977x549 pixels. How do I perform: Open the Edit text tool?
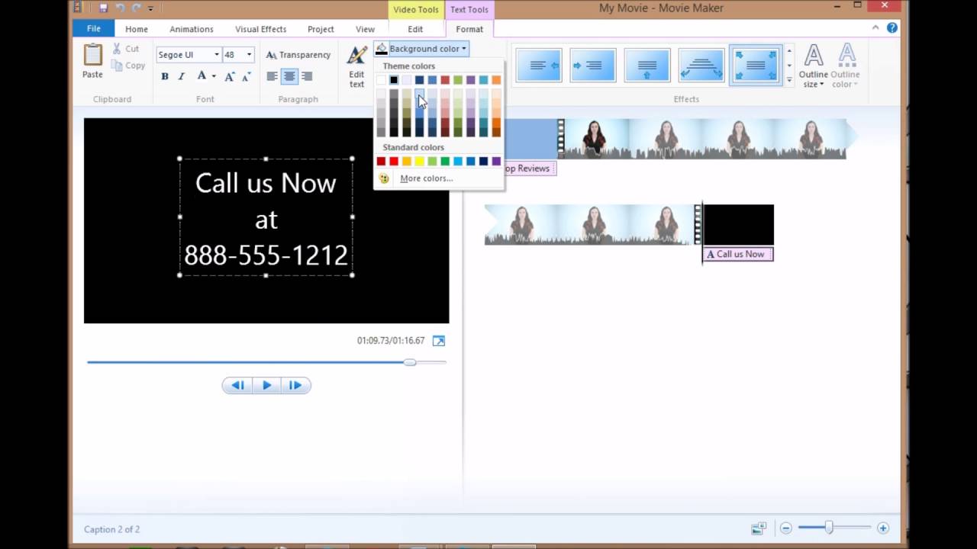(356, 67)
